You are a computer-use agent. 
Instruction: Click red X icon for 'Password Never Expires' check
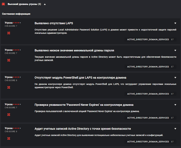pyautogui.click(x=9, y=115)
